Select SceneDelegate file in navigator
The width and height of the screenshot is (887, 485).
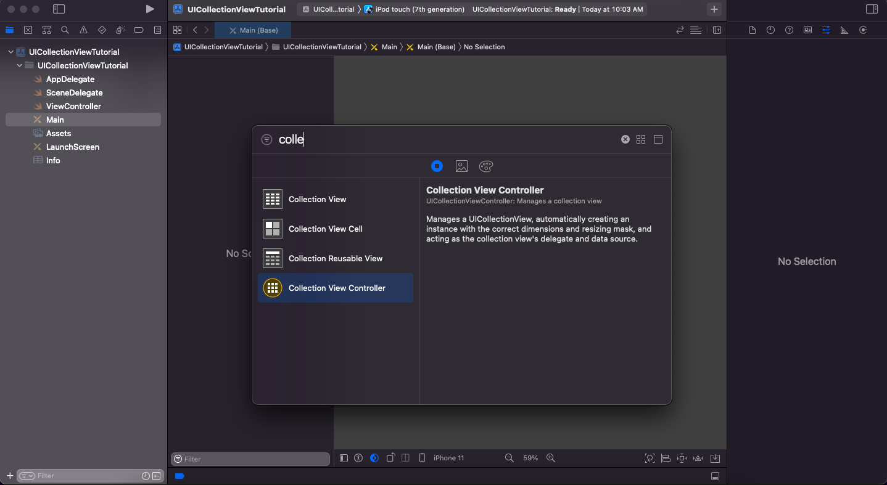(x=74, y=92)
